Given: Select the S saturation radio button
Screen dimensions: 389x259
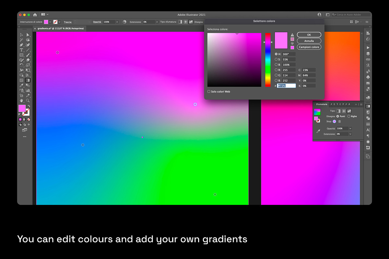Looking at the screenshot, I should [x=276, y=60].
